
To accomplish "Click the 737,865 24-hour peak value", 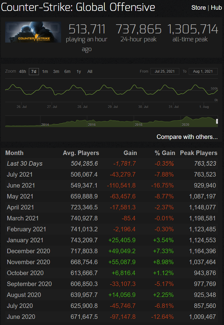I will pyautogui.click(x=138, y=29).
